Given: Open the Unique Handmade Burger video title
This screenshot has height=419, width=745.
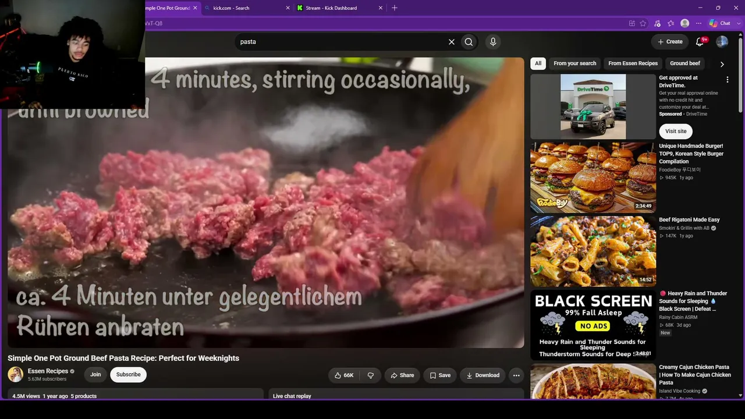Looking at the screenshot, I should [x=691, y=154].
